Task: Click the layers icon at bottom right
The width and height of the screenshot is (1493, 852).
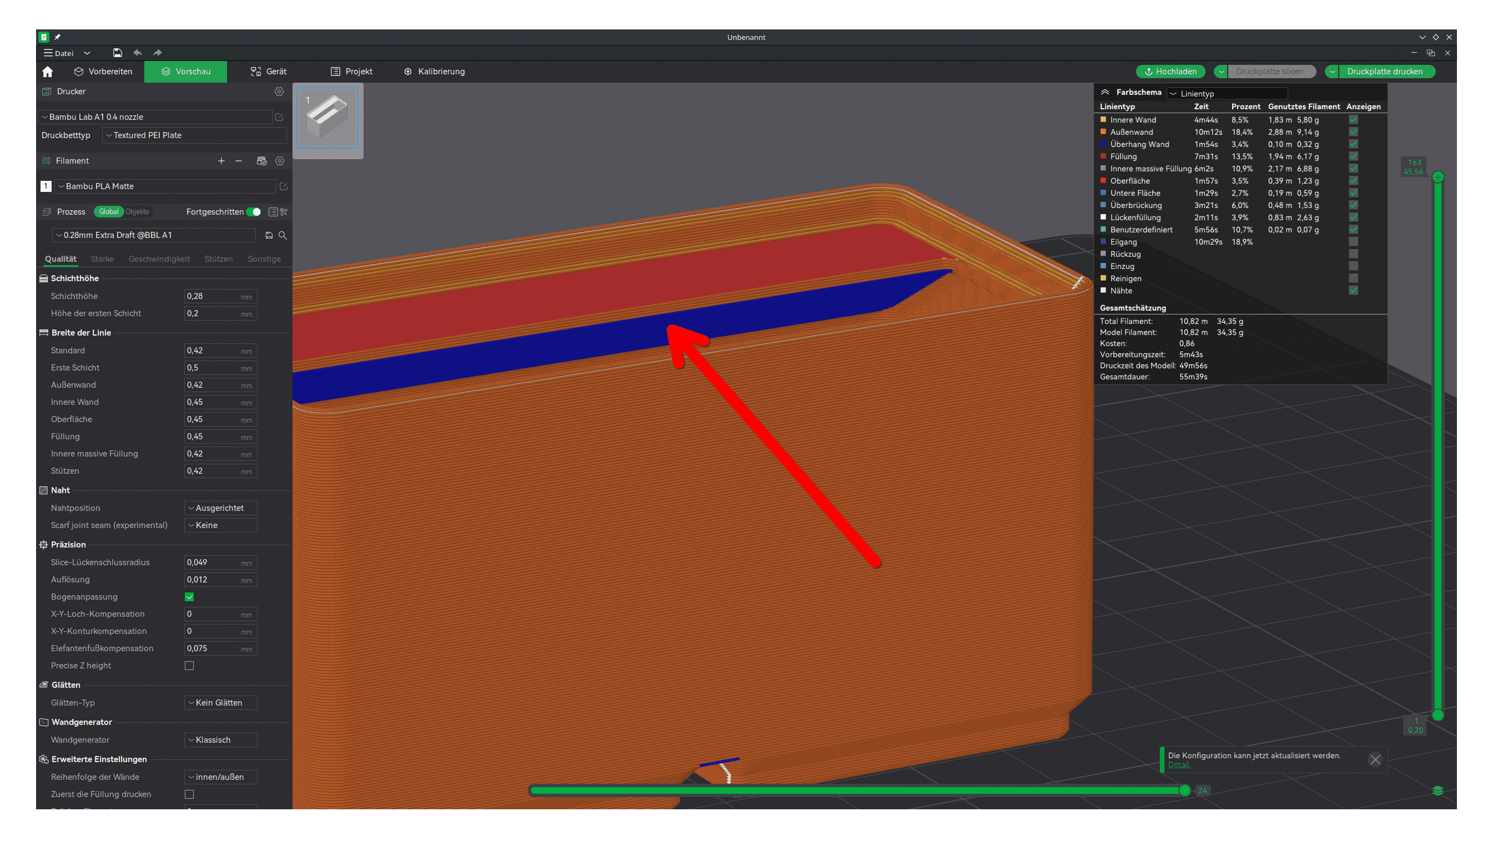Action: tap(1437, 790)
